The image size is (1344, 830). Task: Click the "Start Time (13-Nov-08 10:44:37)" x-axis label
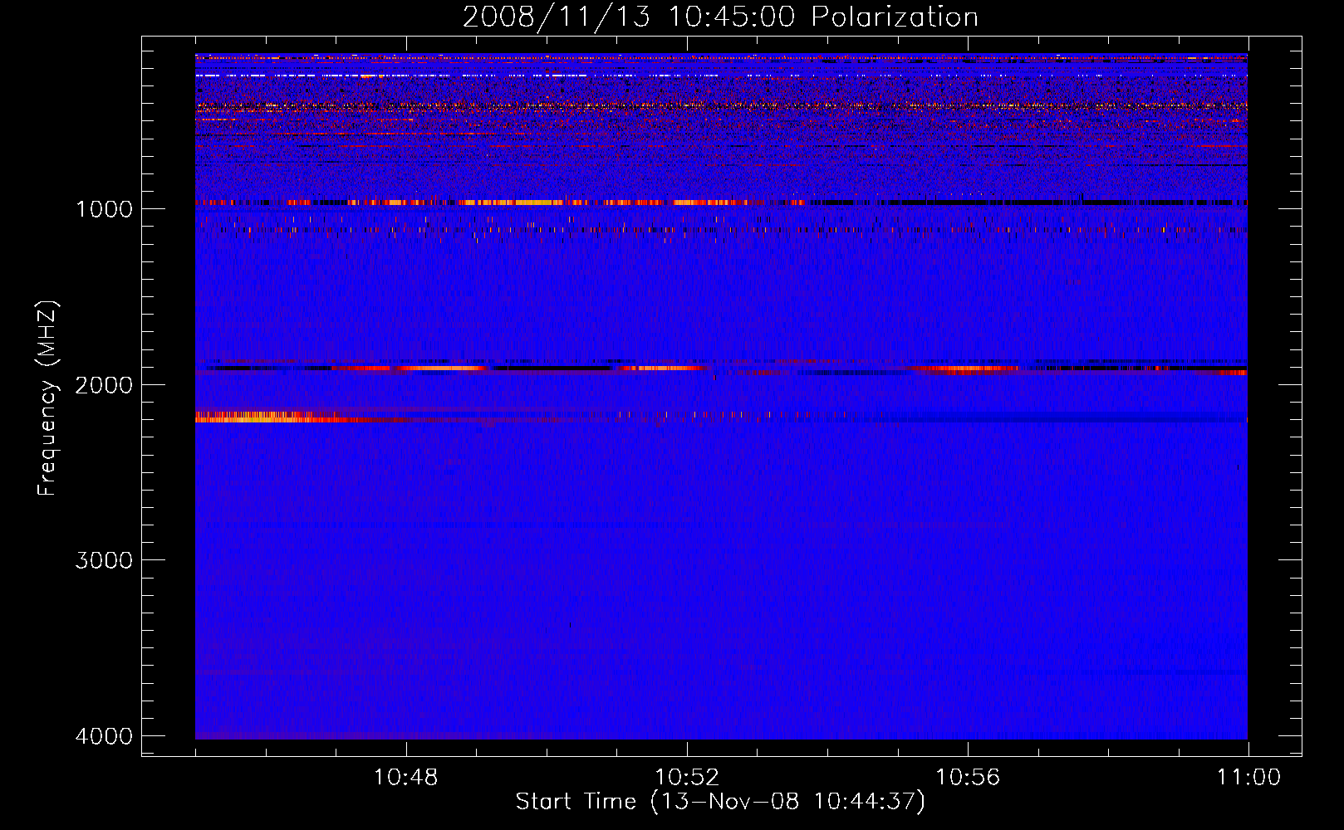point(720,802)
